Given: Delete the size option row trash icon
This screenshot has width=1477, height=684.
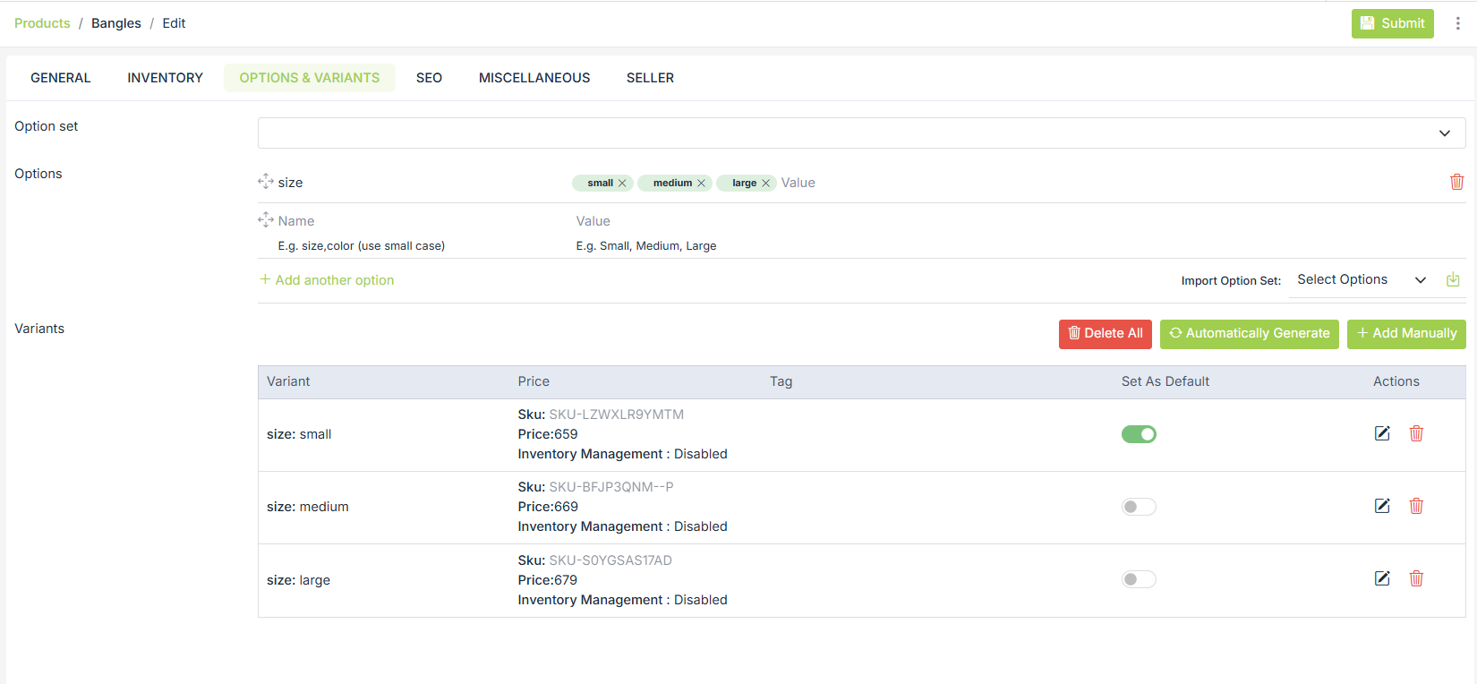Looking at the screenshot, I should tap(1456, 182).
